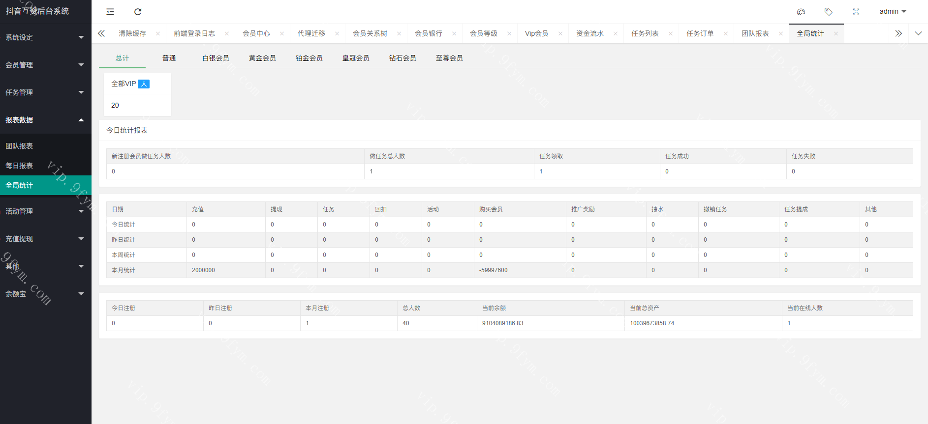This screenshot has height=424, width=928.
Task: Close the 全局统计 tab
Action: 836,34
